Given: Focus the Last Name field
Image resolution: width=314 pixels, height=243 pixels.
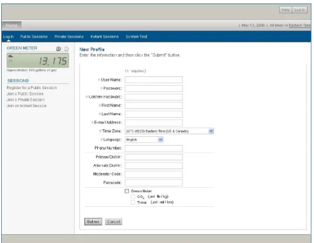Looking at the screenshot, I should pos(154,114).
